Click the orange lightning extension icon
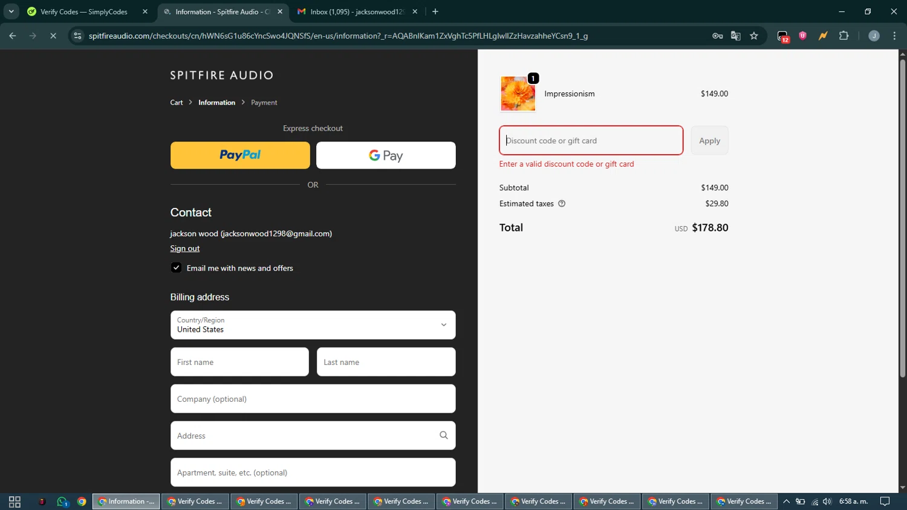This screenshot has width=907, height=510. click(823, 36)
